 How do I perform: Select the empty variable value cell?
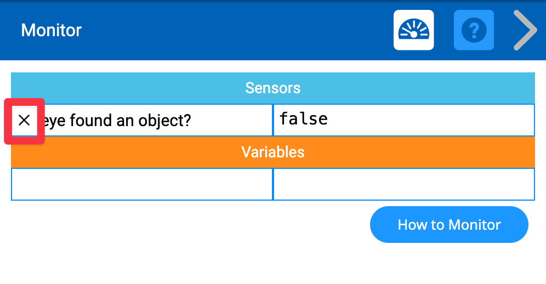click(x=403, y=184)
